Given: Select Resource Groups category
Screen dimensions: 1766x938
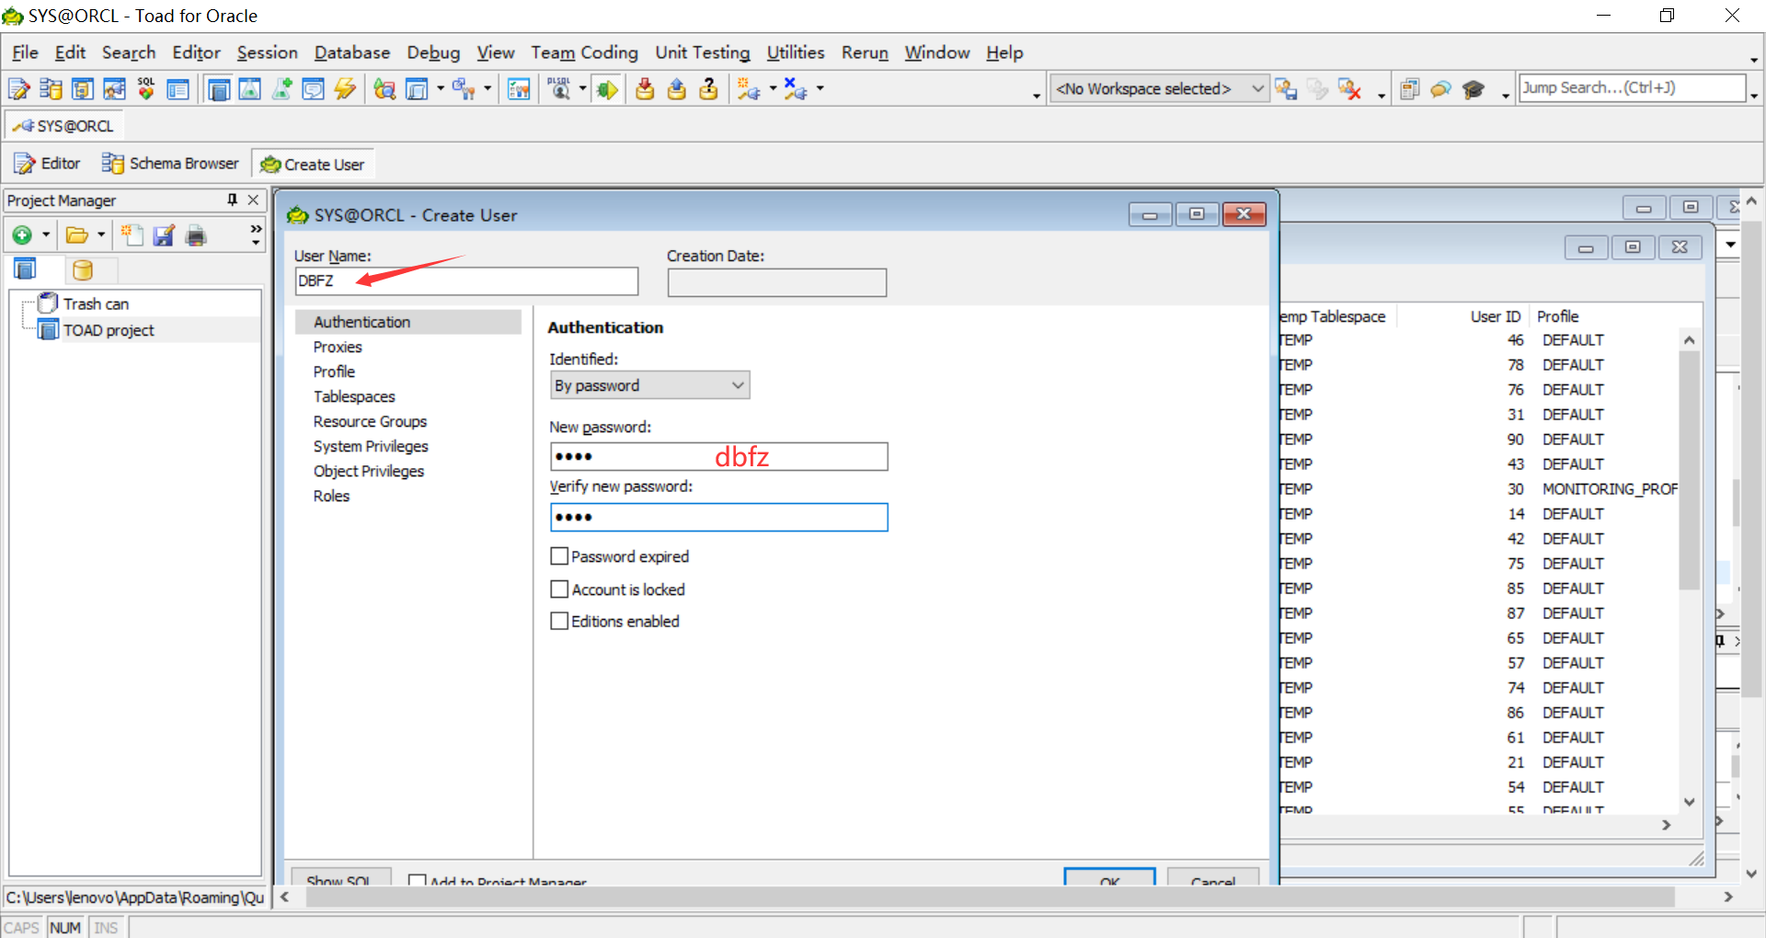Looking at the screenshot, I should click(370, 421).
